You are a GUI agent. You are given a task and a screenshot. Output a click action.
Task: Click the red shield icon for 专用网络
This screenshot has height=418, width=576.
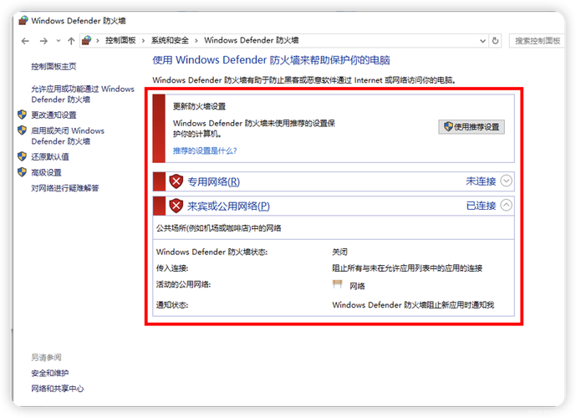(176, 181)
